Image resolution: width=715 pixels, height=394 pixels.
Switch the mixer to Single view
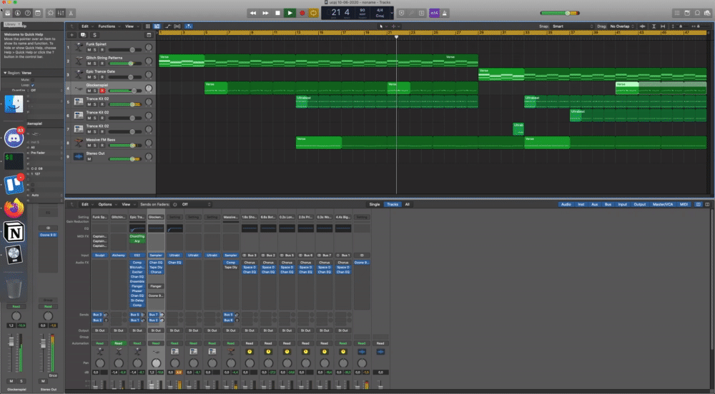click(x=375, y=204)
